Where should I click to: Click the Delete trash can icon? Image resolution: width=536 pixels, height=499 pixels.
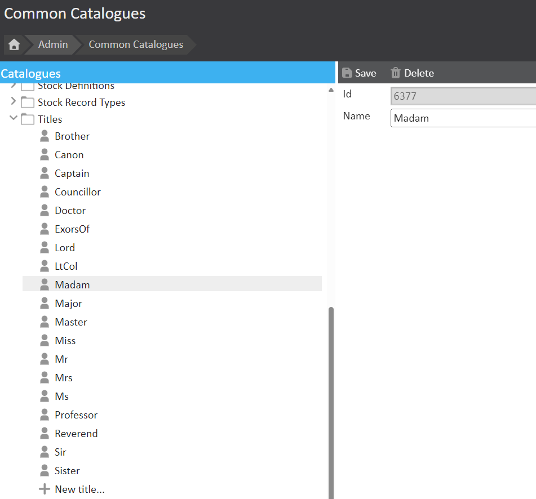[x=396, y=73]
